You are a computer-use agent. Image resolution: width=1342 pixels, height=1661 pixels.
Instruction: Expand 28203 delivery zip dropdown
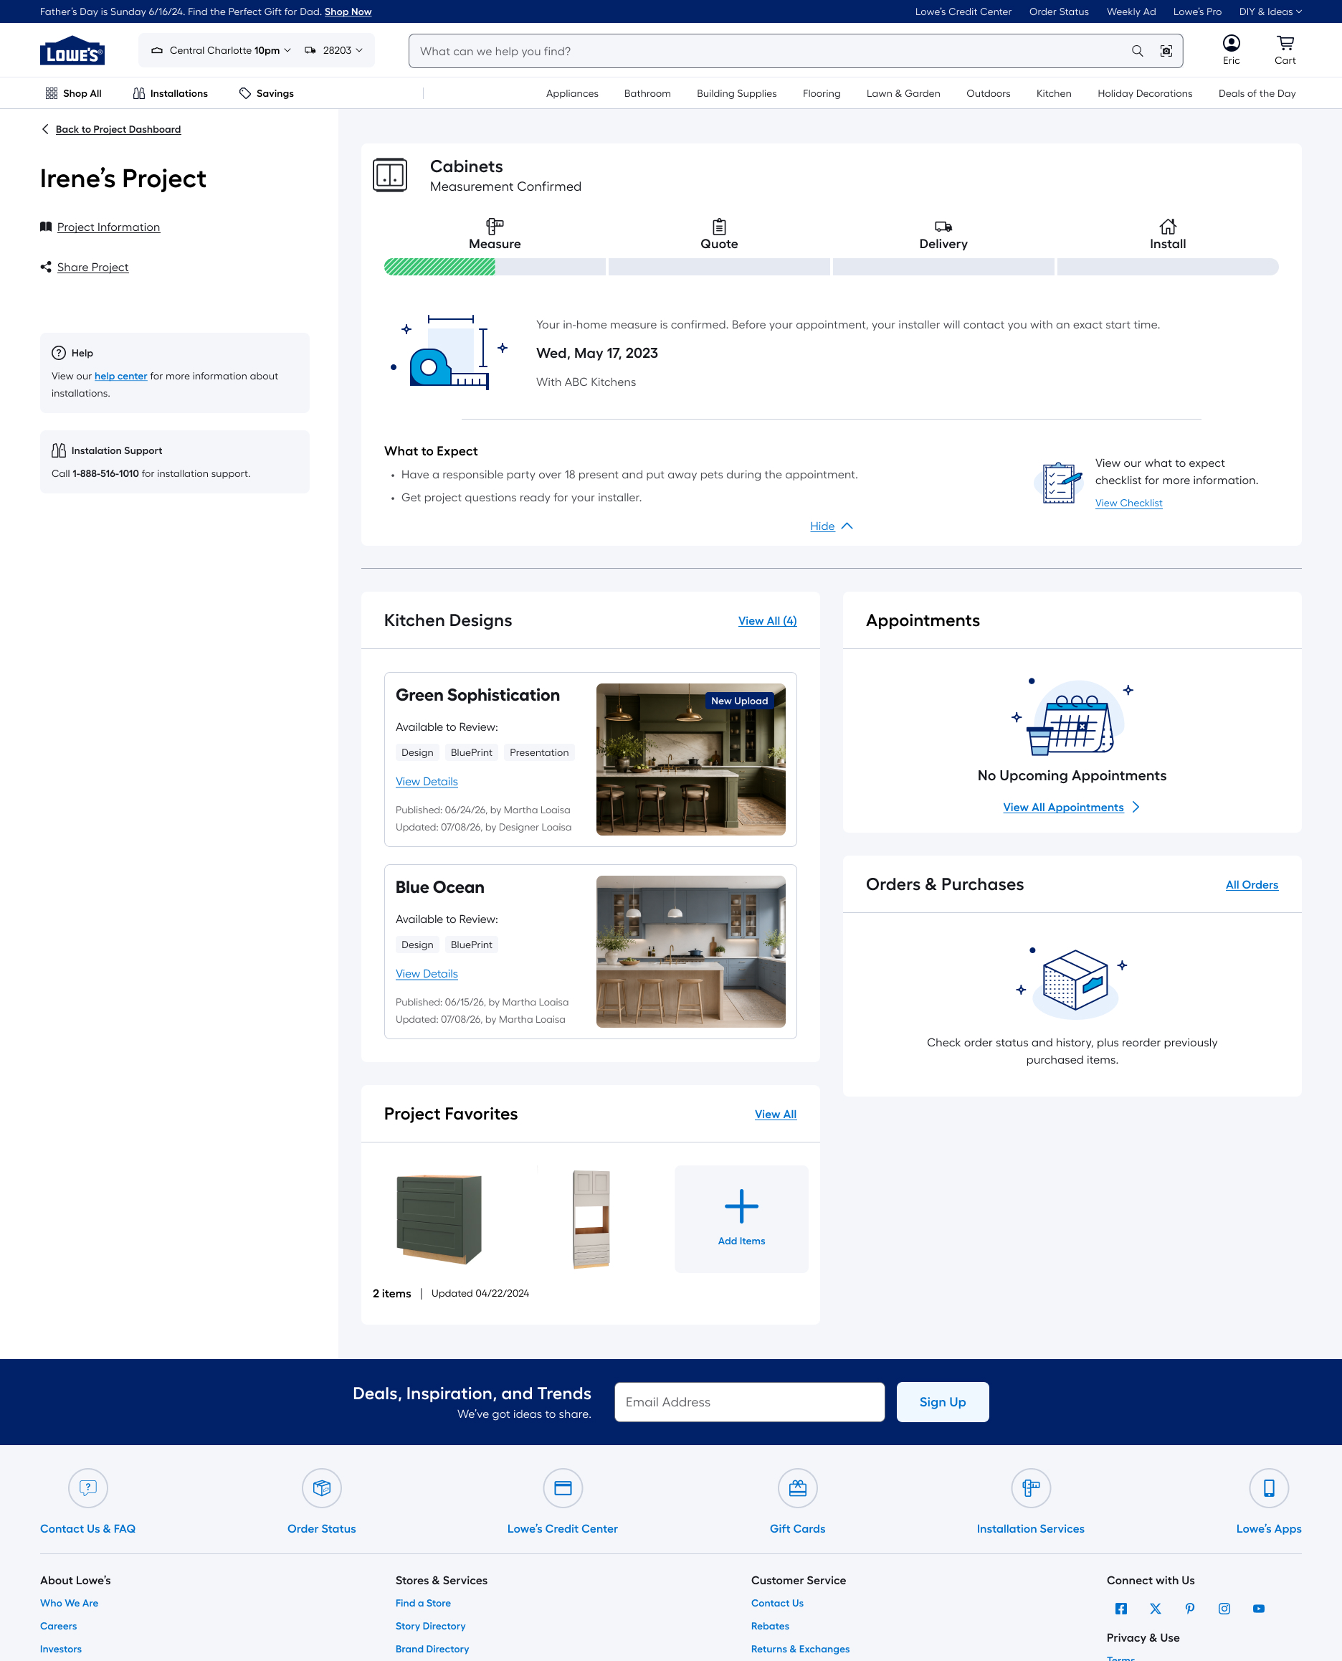[x=334, y=50]
